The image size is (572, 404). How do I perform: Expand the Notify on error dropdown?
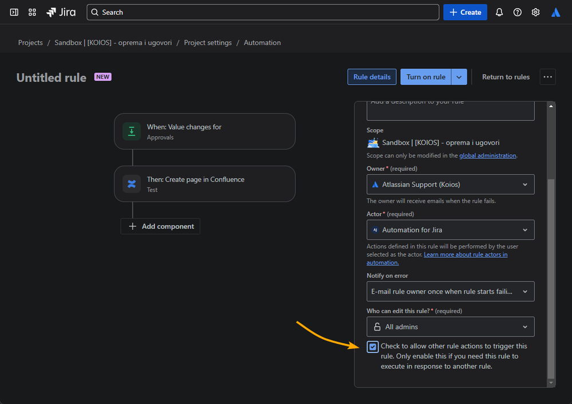pos(450,291)
